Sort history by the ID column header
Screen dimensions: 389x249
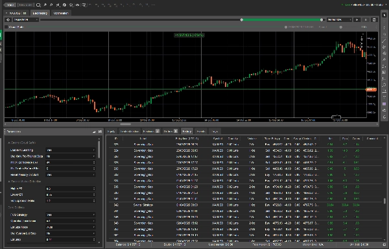[116, 139]
